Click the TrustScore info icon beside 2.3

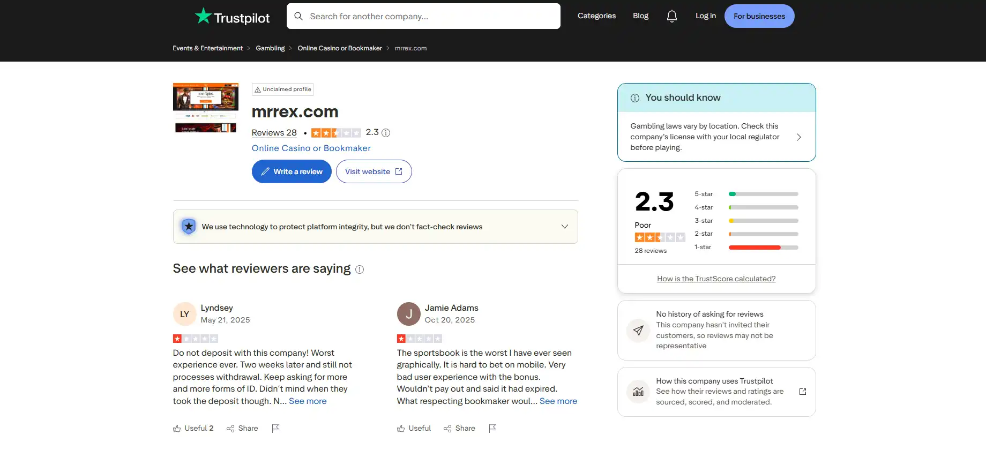386,133
